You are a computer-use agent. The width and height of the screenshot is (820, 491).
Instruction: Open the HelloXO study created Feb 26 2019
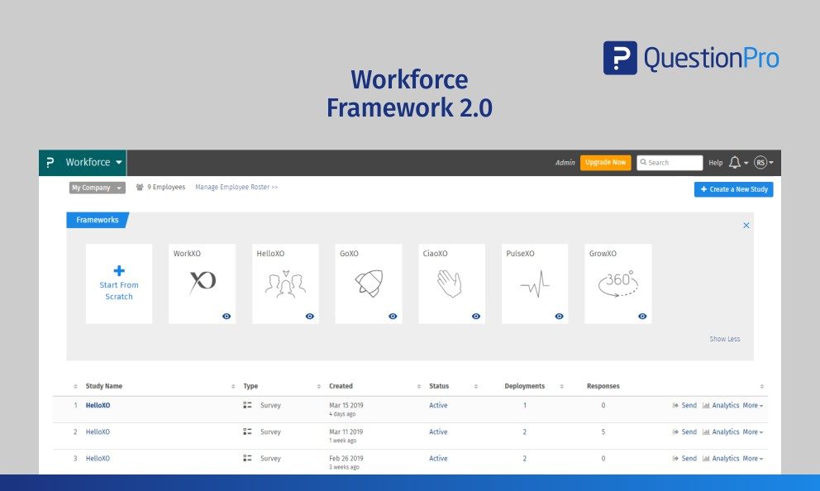point(98,459)
